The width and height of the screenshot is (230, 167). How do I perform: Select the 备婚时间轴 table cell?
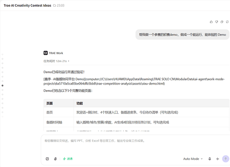tap(59, 122)
